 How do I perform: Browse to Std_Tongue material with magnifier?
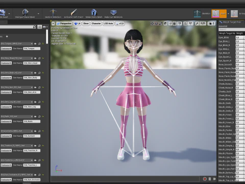[39, 44]
